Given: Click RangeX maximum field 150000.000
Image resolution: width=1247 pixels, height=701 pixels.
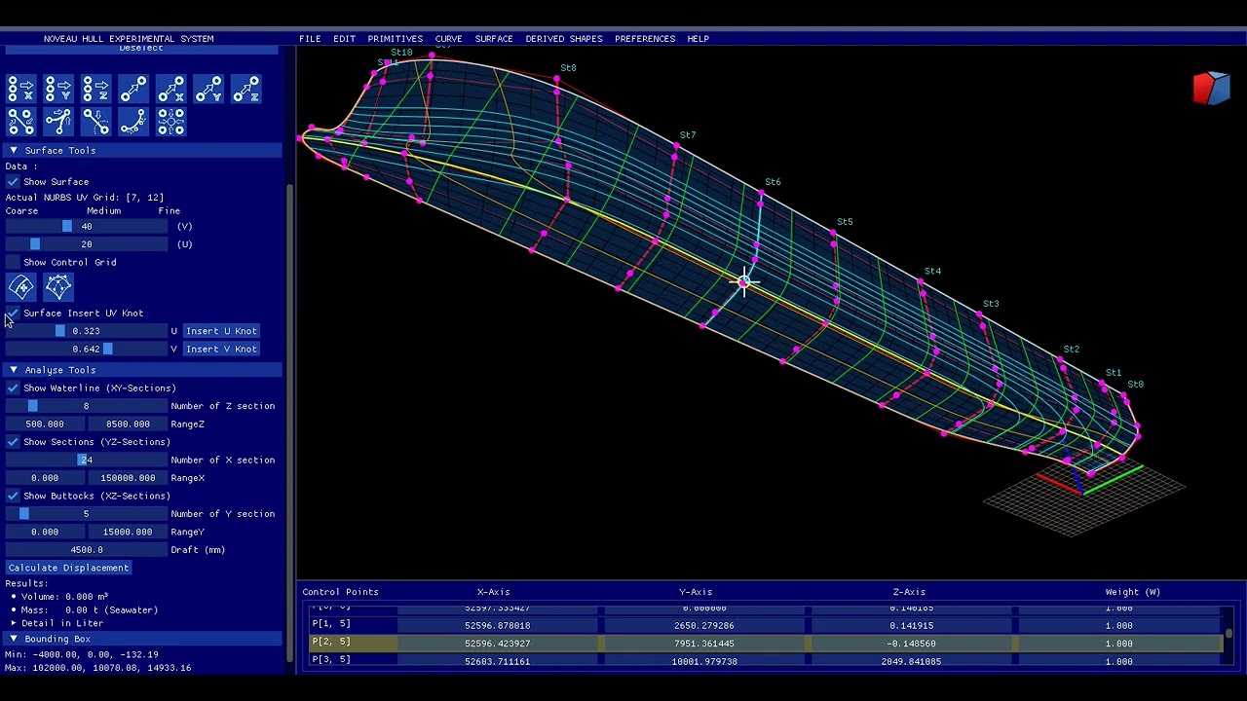Looking at the screenshot, I should (128, 478).
